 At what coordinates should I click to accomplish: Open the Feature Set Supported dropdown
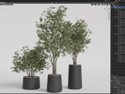point(123,82)
